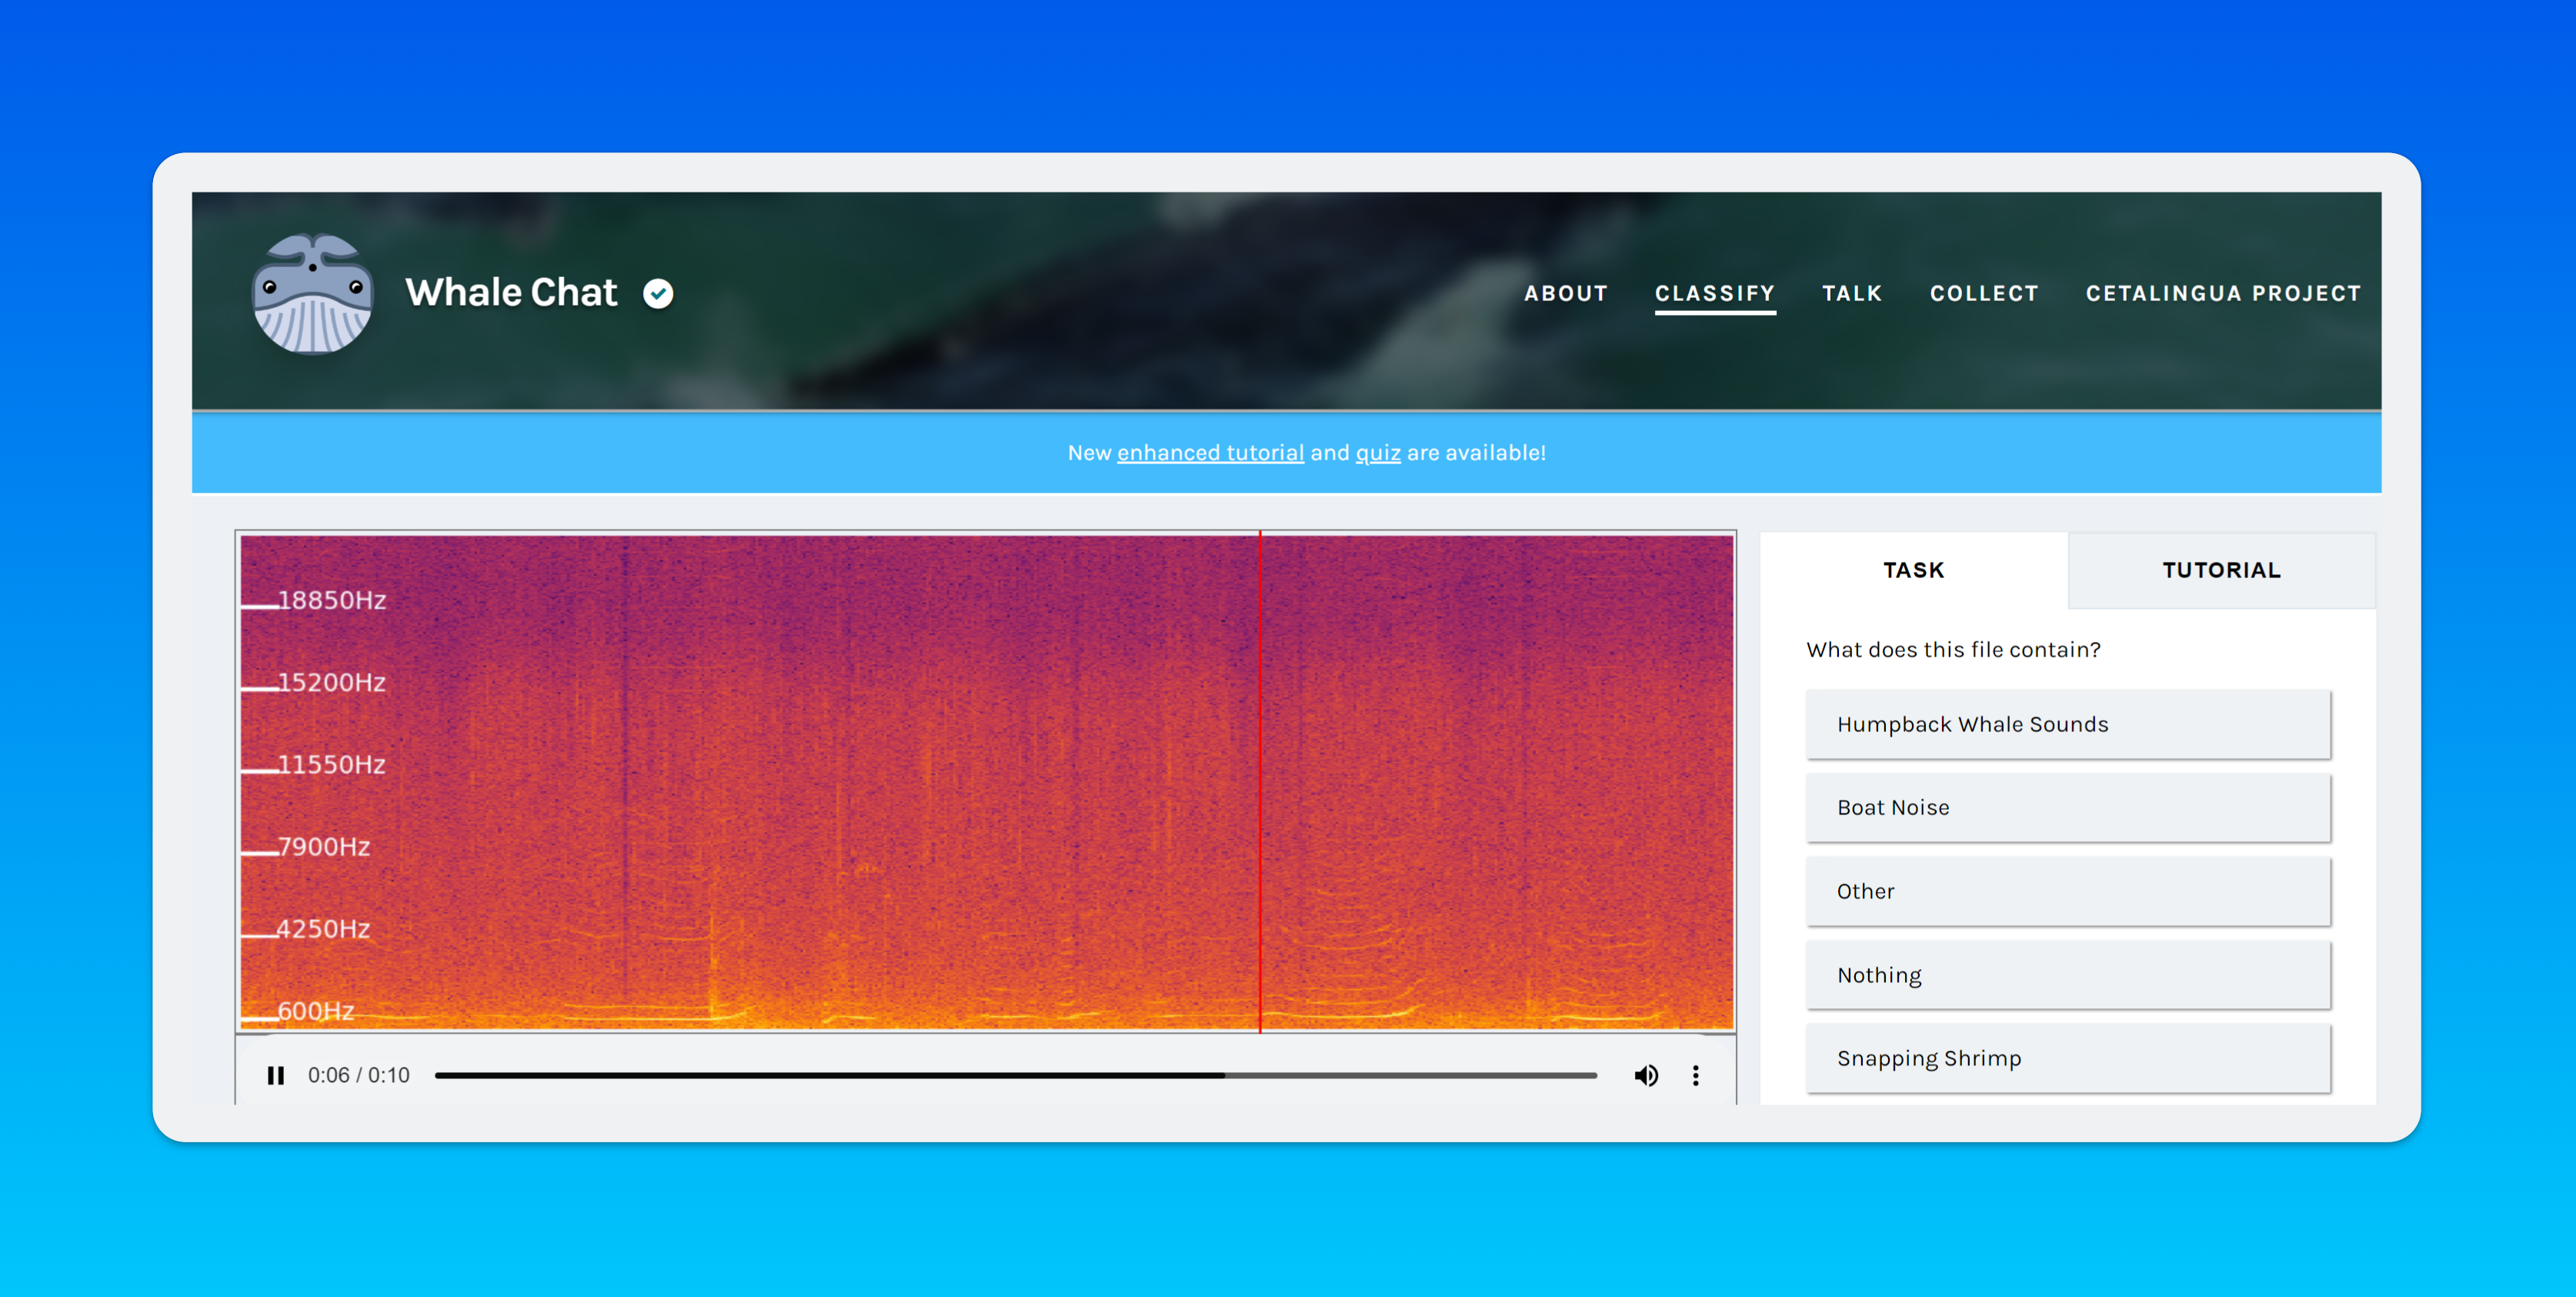The height and width of the screenshot is (1297, 2576).
Task: Mute the audio with the speaker icon
Action: click(x=1646, y=1075)
